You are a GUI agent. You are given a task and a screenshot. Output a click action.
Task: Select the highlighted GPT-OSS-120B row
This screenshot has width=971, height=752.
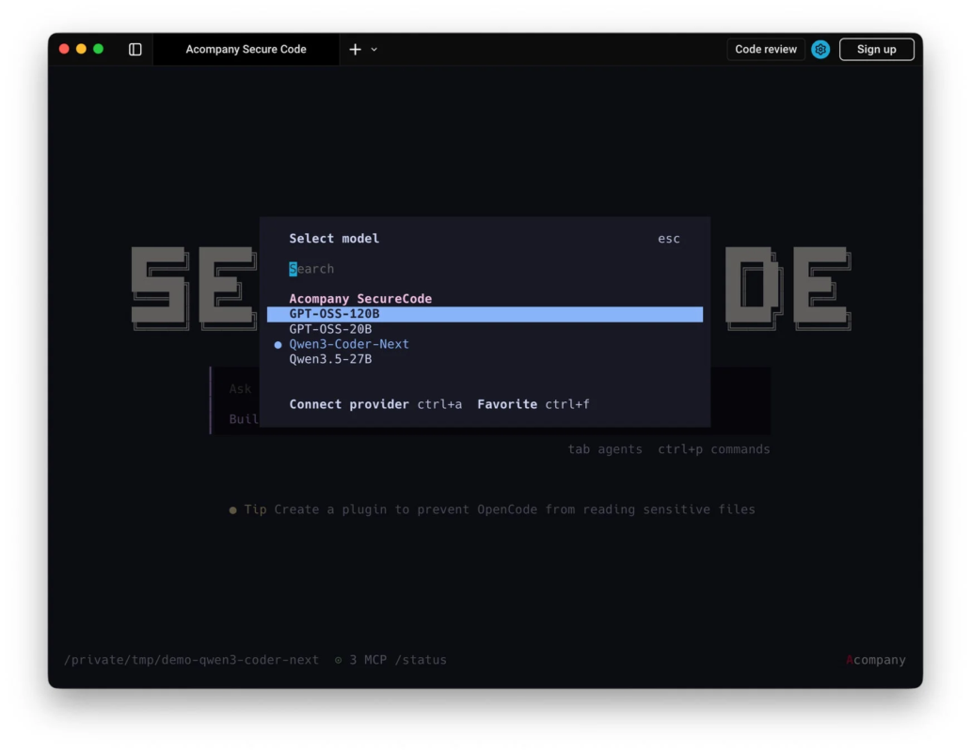click(x=335, y=314)
